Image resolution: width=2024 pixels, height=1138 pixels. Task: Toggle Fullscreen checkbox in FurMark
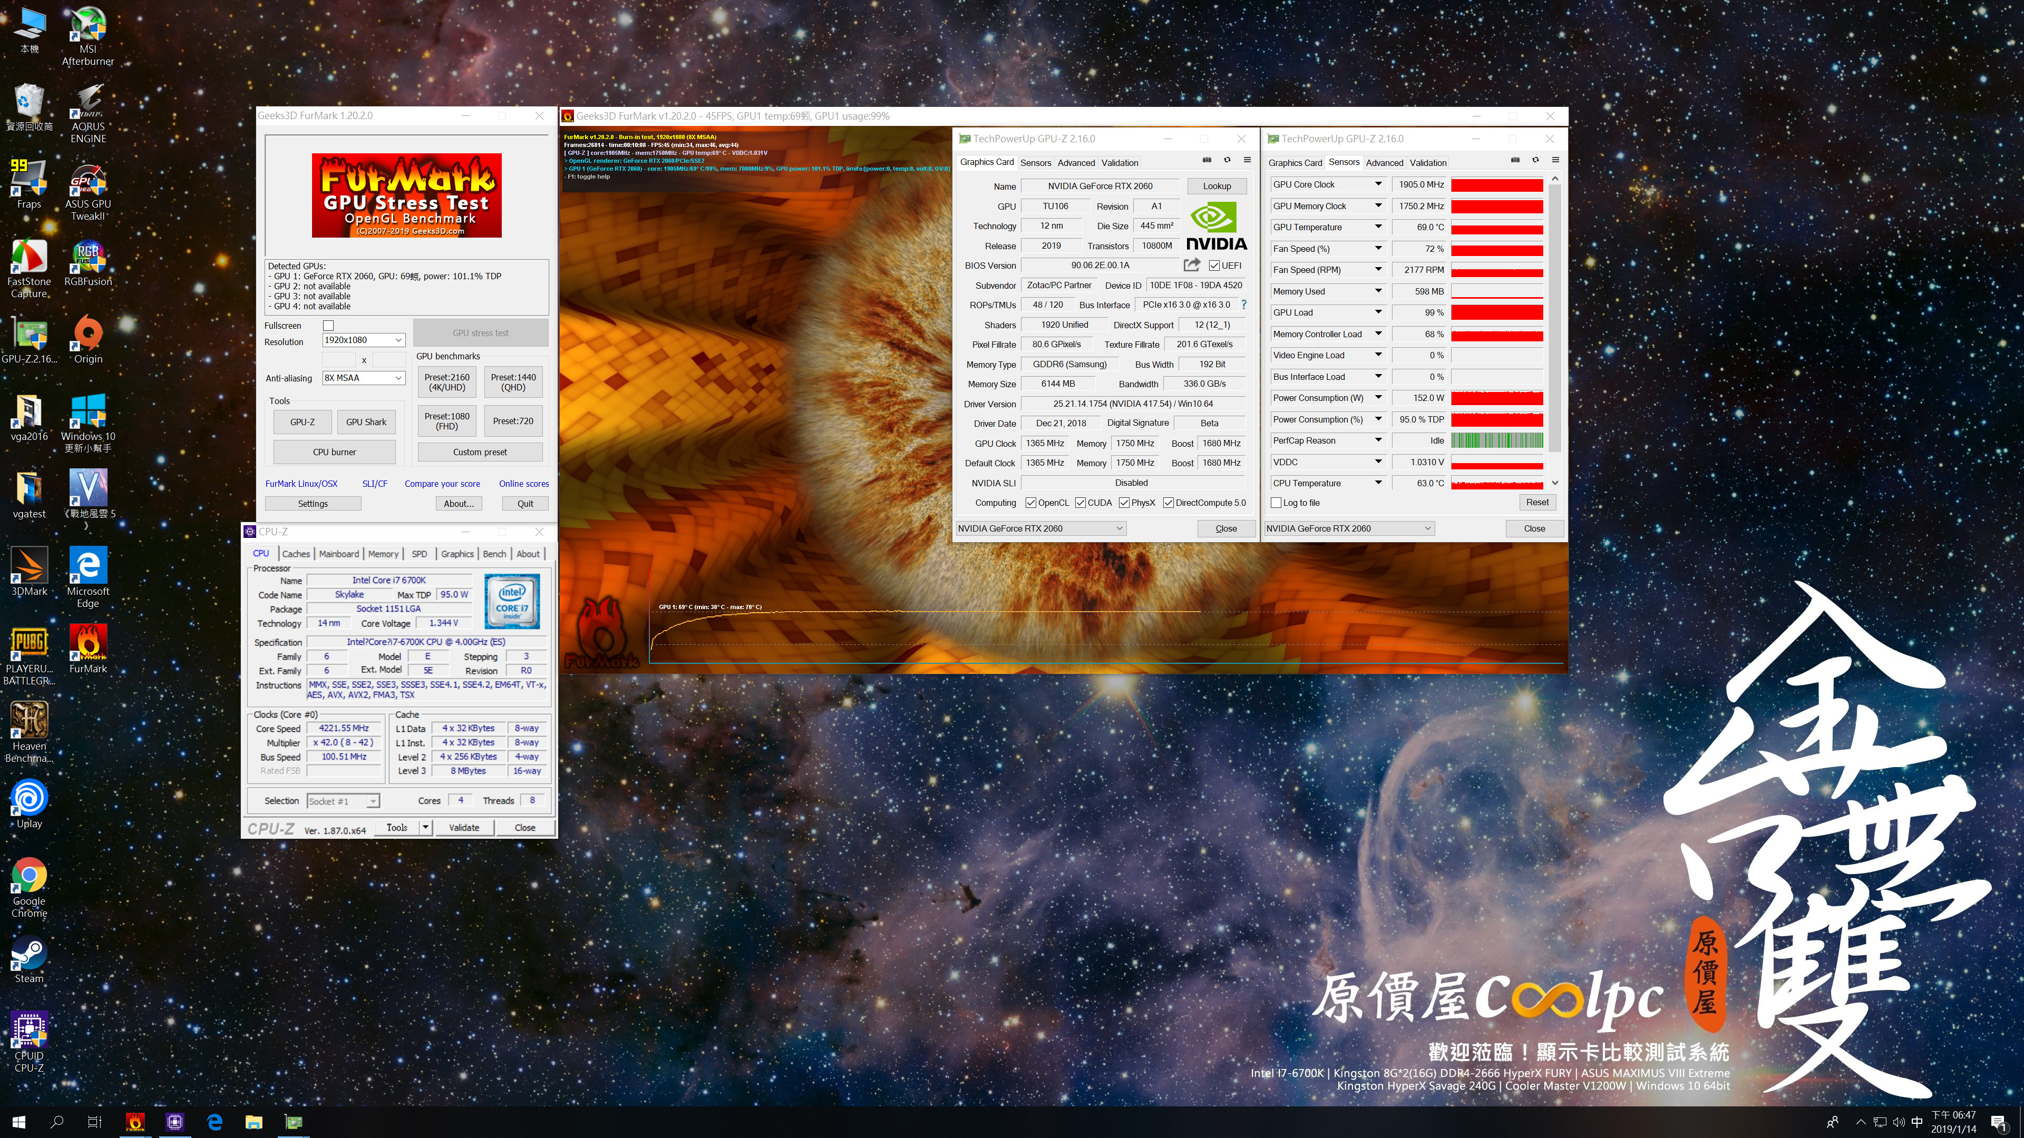pyautogui.click(x=328, y=325)
